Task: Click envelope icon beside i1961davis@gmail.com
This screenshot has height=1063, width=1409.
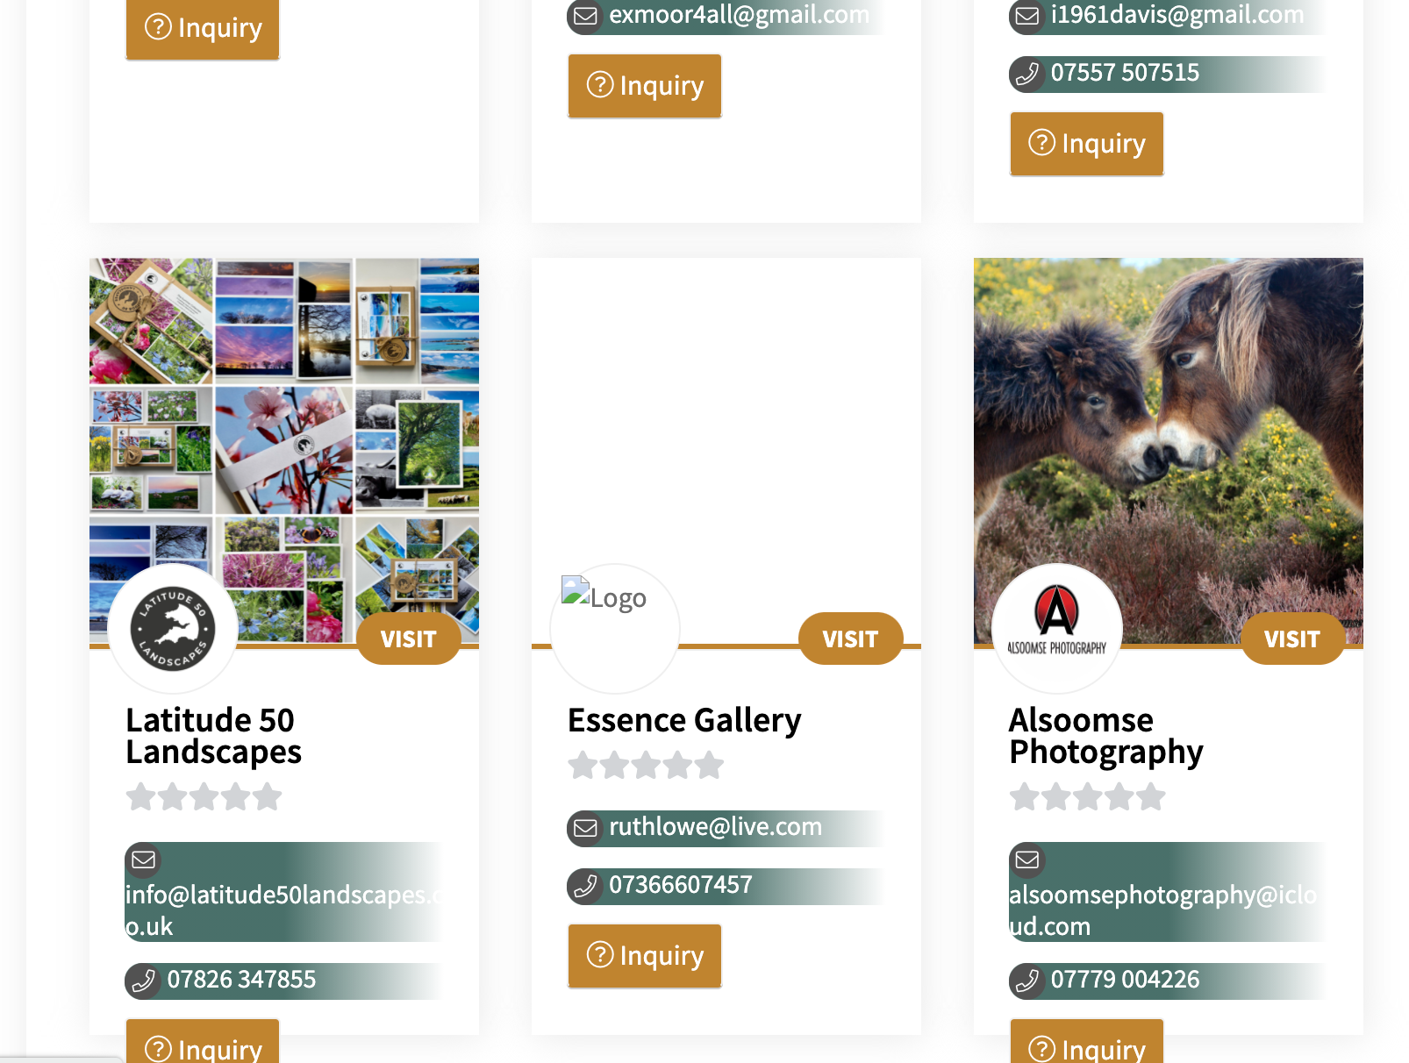Action: click(1027, 16)
